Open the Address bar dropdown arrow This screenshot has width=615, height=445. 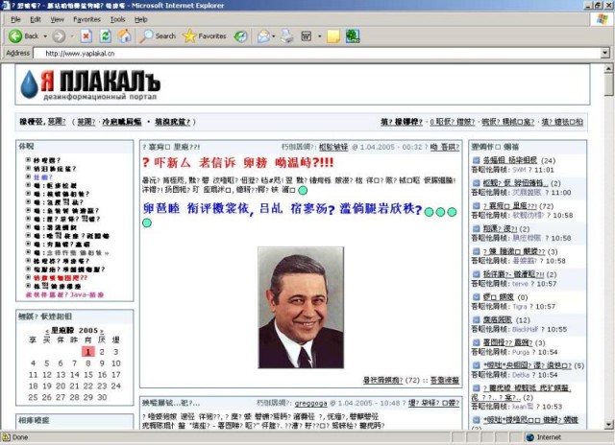coord(605,53)
